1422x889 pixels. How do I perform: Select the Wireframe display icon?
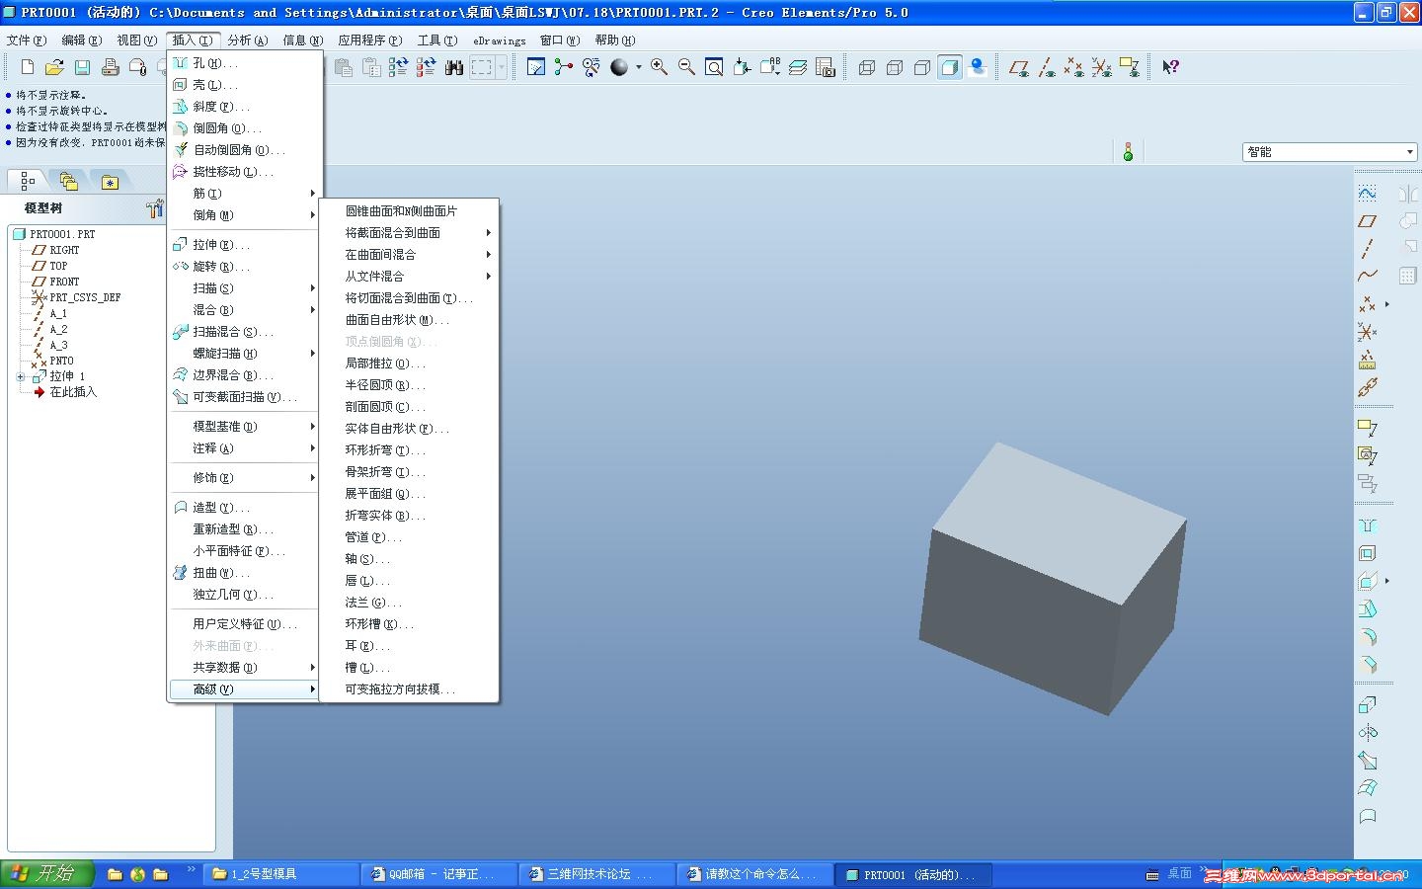pyautogui.click(x=867, y=67)
